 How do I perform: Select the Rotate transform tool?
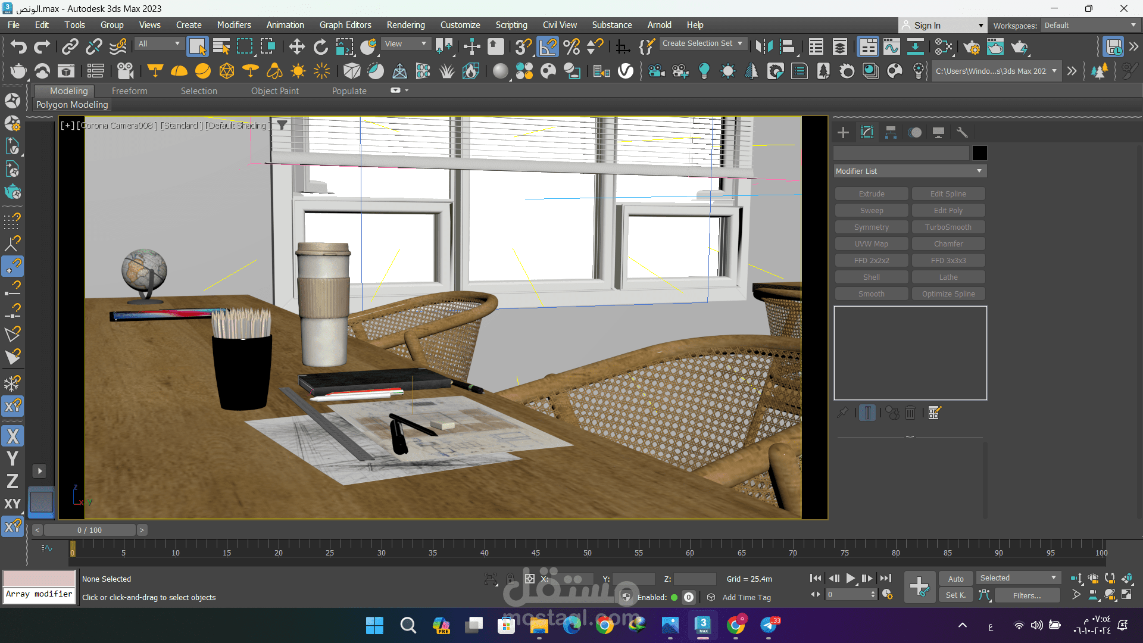320,46
